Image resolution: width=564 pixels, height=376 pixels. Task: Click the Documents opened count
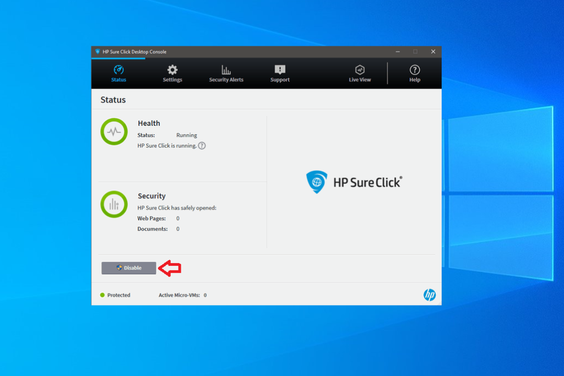coord(177,228)
